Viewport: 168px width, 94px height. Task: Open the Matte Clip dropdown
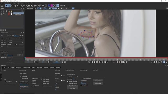(15, 42)
